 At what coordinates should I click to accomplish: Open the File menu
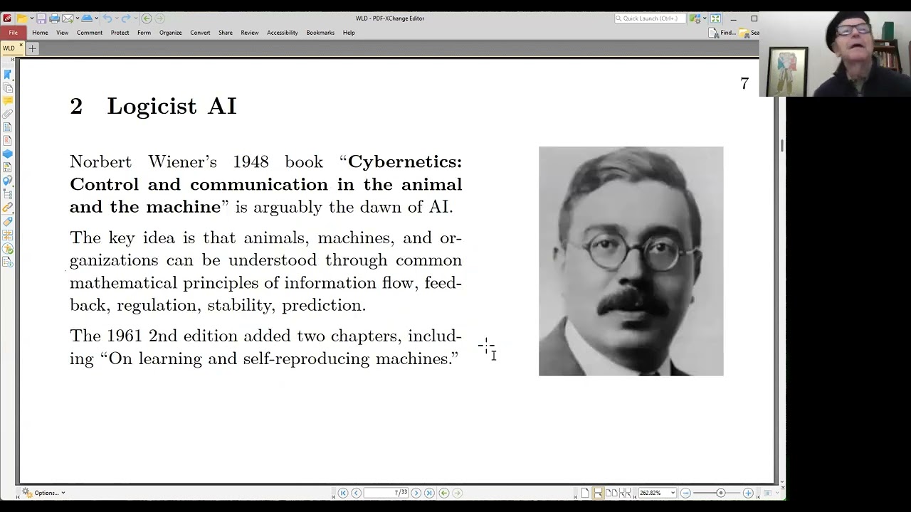(x=13, y=33)
